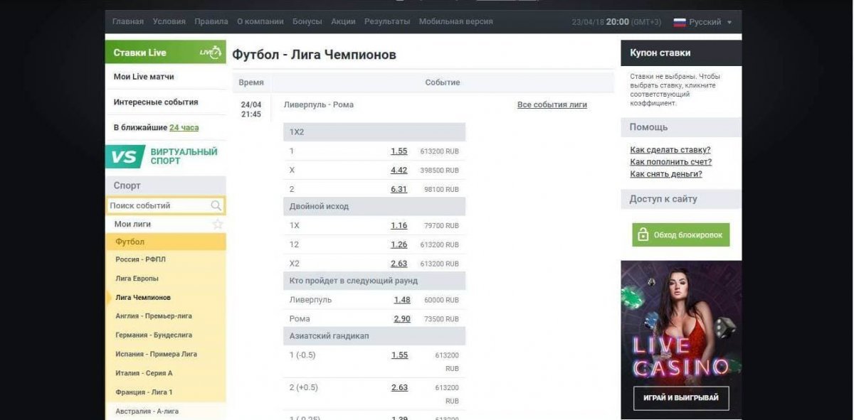Click the 24/04 21:45 match time
854x420 pixels.
[x=251, y=109]
